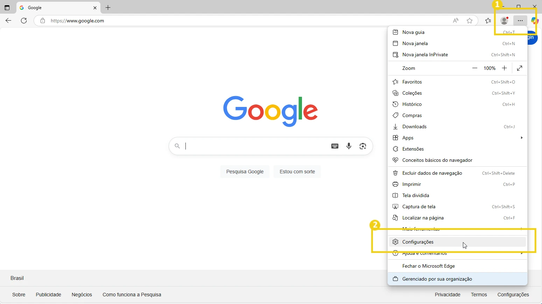Reload the page with the refresh icon
This screenshot has height=304, width=542.
[x=24, y=21]
